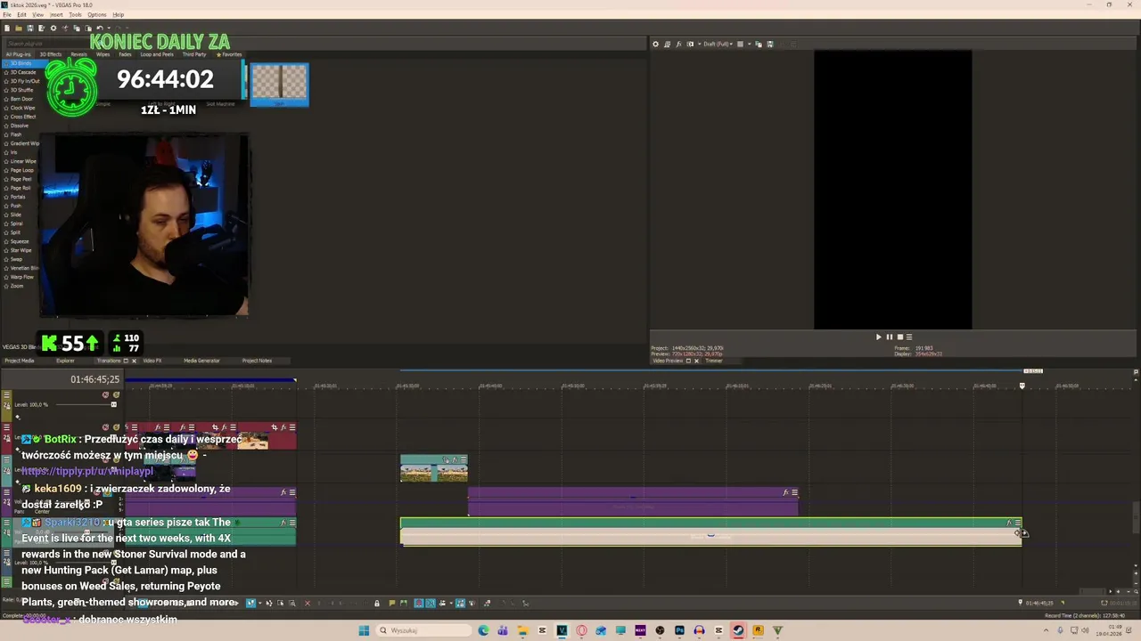Open the preview device dropdown arrow
1141x641 pixels.
[700, 44]
